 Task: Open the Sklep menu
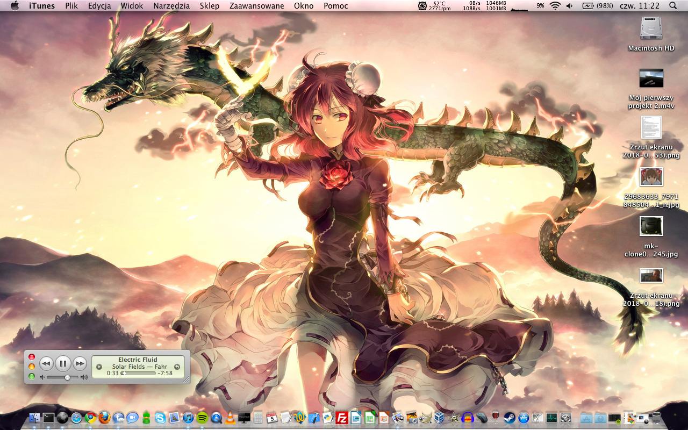coord(209,5)
